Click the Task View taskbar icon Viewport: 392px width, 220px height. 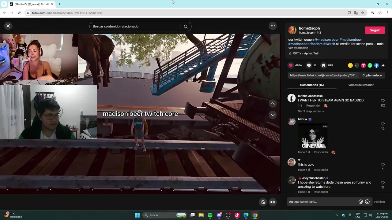coord(192,215)
